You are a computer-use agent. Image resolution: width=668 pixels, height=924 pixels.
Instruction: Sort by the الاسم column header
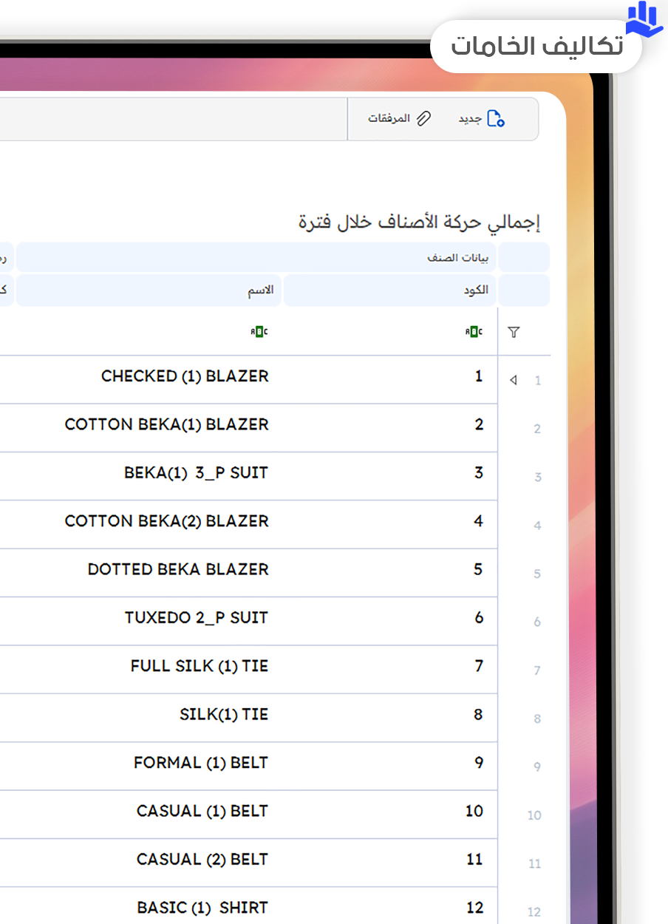pos(148,290)
